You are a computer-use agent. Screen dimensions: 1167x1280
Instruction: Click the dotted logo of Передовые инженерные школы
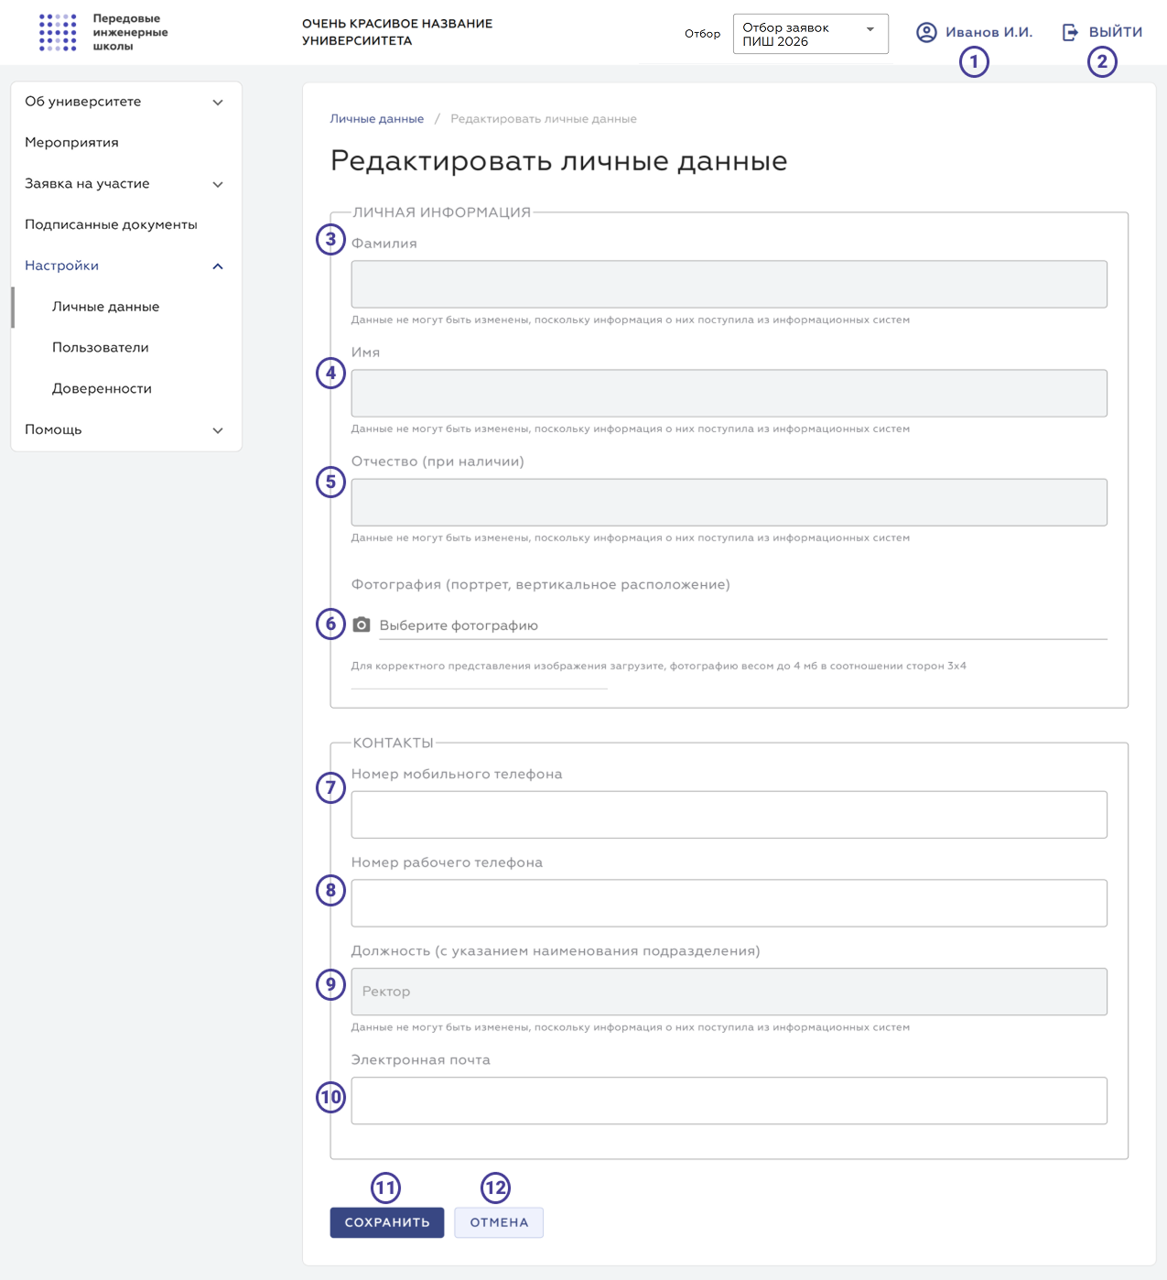click(x=58, y=32)
